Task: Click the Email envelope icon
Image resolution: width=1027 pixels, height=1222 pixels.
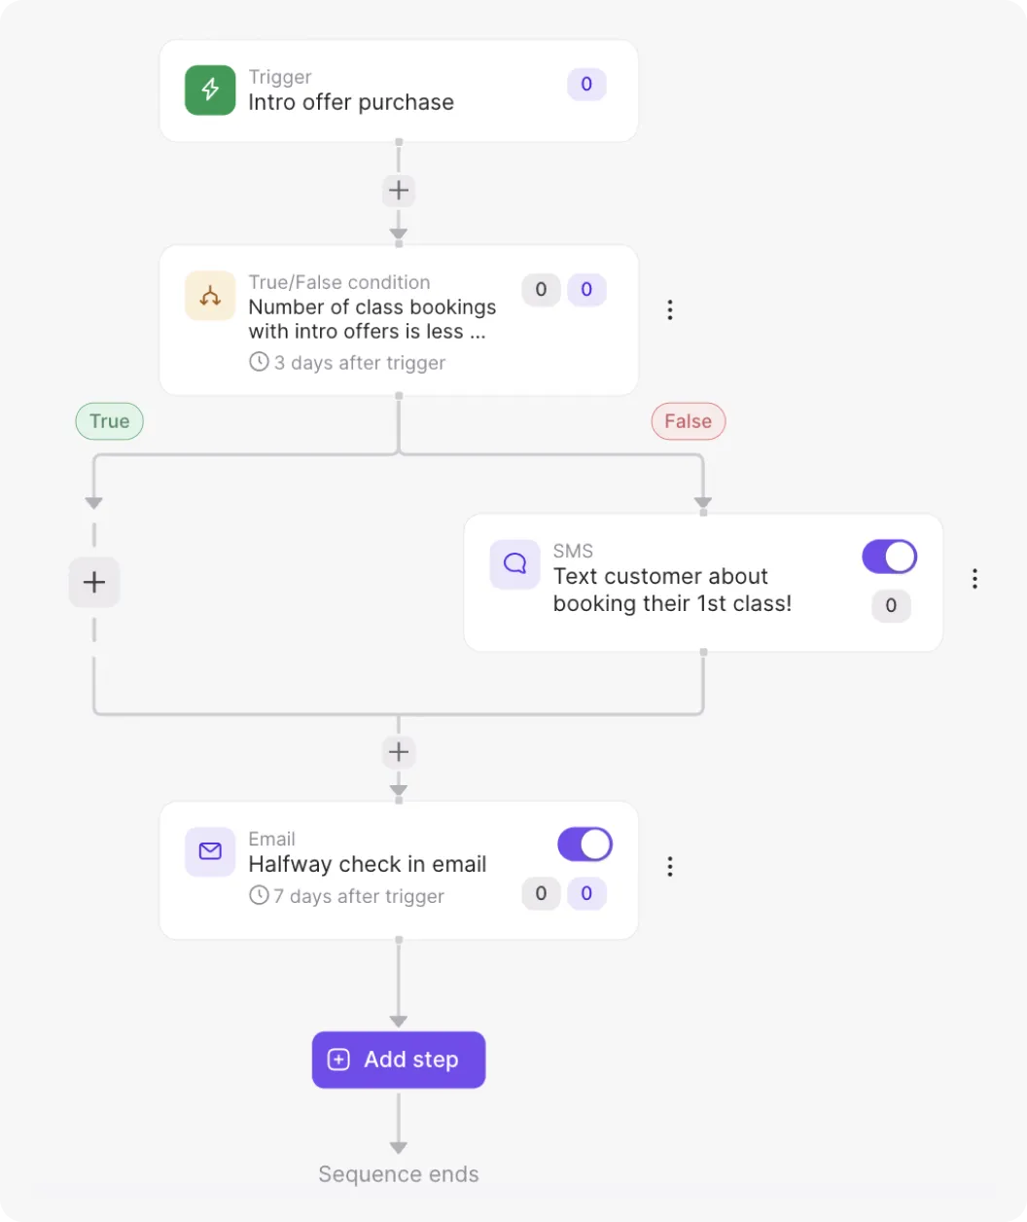Action: 210,851
